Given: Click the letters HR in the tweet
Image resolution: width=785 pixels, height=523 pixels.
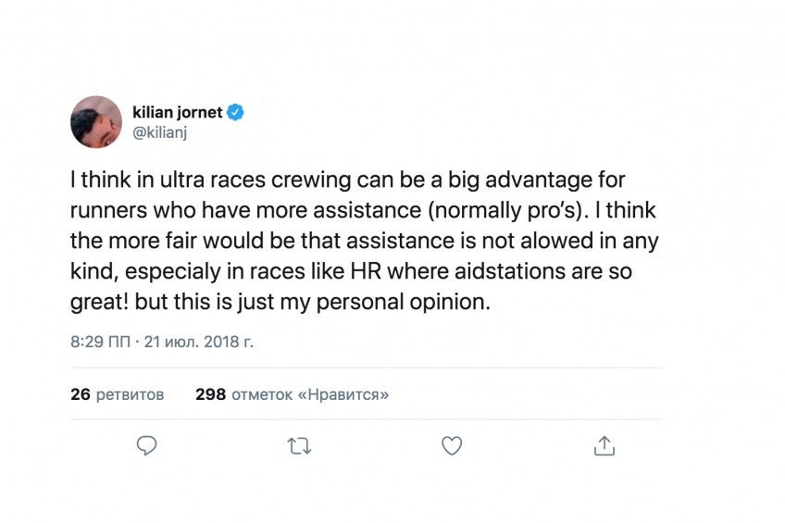Looking at the screenshot, I should pos(366,271).
